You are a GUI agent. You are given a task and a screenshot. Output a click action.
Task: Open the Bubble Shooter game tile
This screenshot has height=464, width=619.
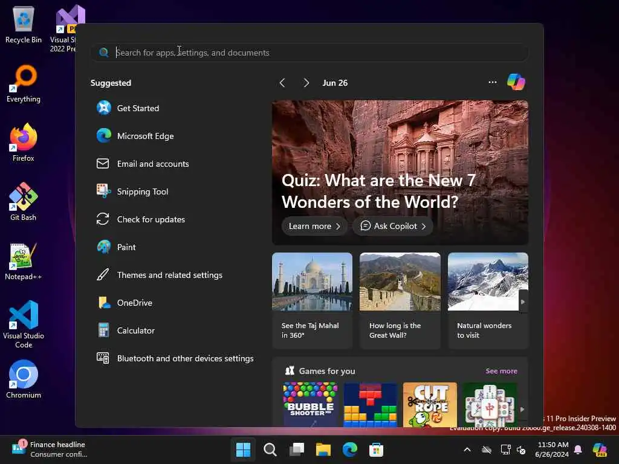pos(310,405)
